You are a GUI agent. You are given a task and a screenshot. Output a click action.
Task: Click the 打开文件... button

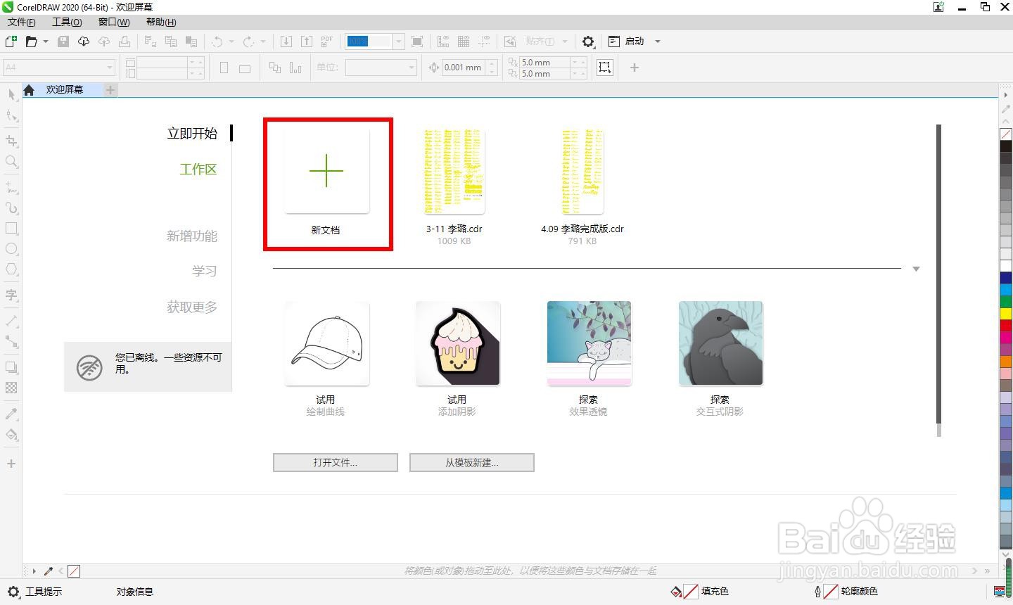pyautogui.click(x=336, y=463)
